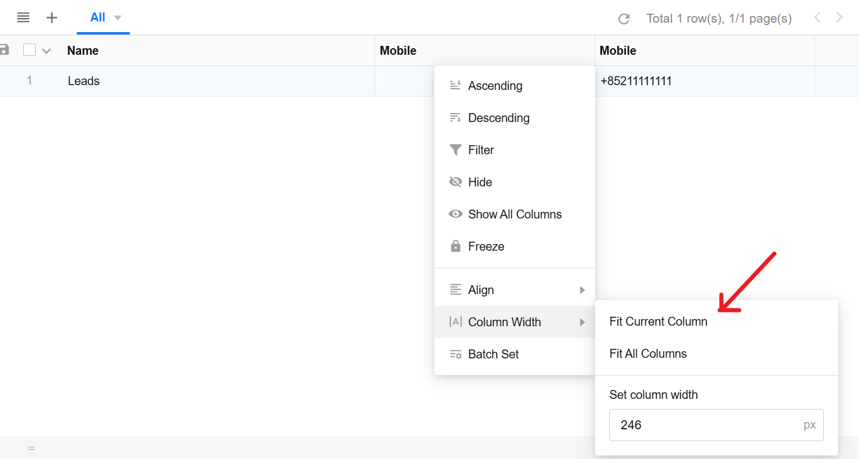This screenshot has height=459, width=859.
Task: Select Fit All Columns
Action: (648, 354)
